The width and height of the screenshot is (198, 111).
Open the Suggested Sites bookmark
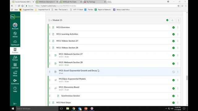pos(27,10)
